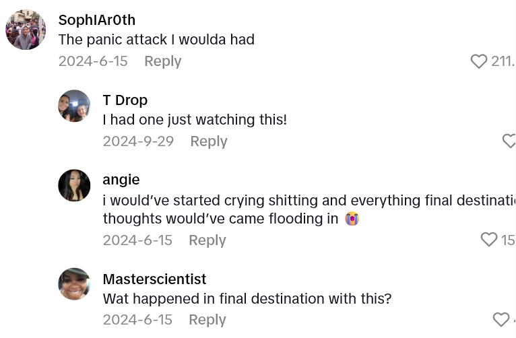Reply to T Drop's comment
This screenshot has width=516, height=338.
pyautogui.click(x=208, y=141)
